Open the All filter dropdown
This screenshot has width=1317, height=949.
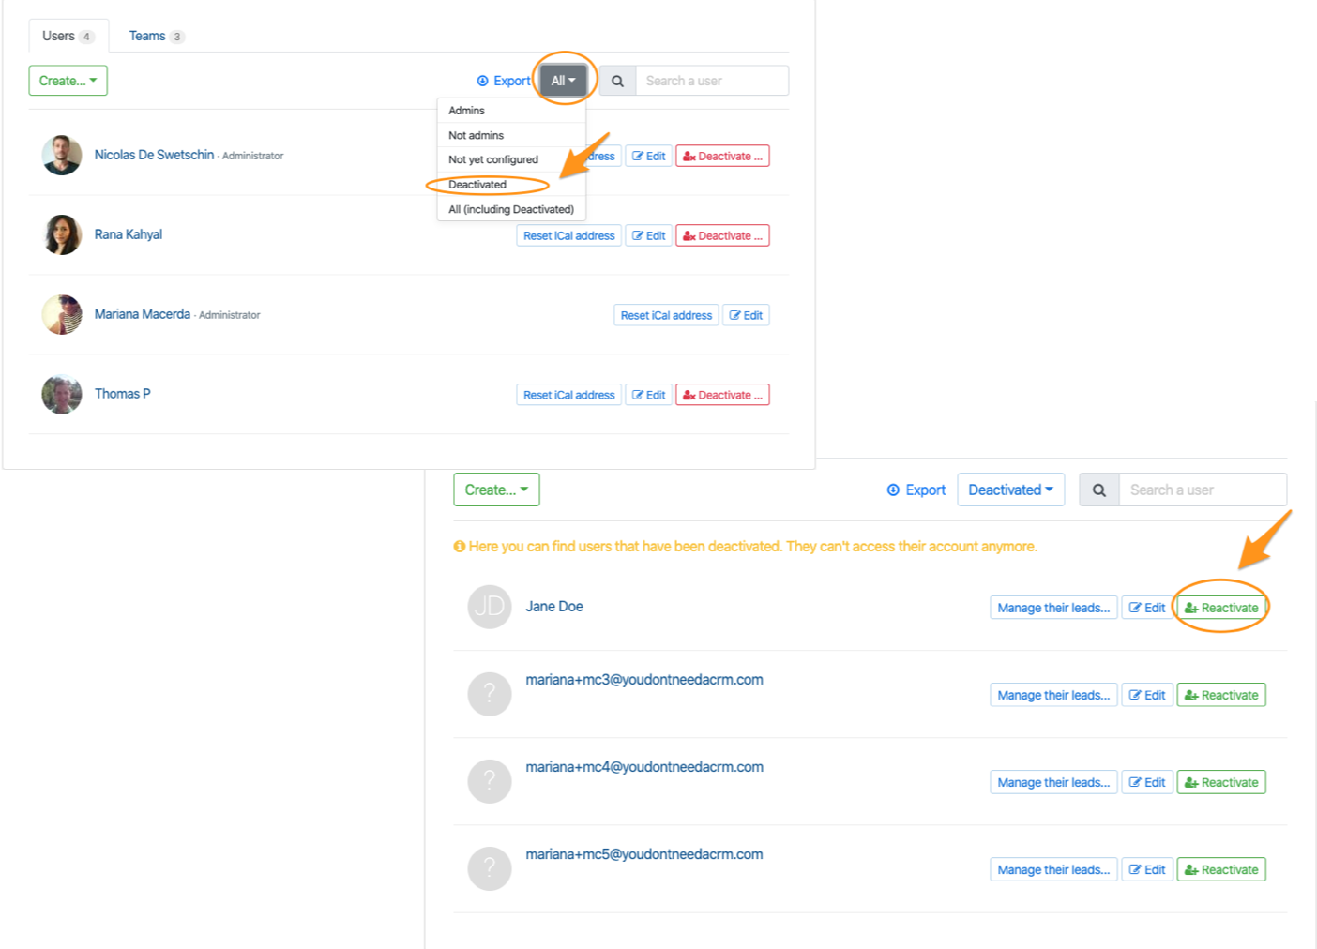(563, 82)
